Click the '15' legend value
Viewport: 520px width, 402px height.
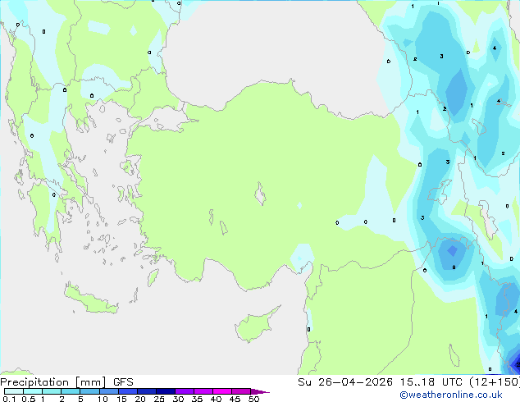click(121, 399)
